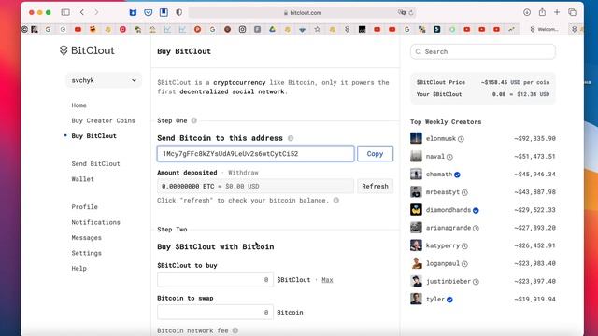Open Buy Creator Coins page
The height and width of the screenshot is (336, 598).
coord(104,120)
